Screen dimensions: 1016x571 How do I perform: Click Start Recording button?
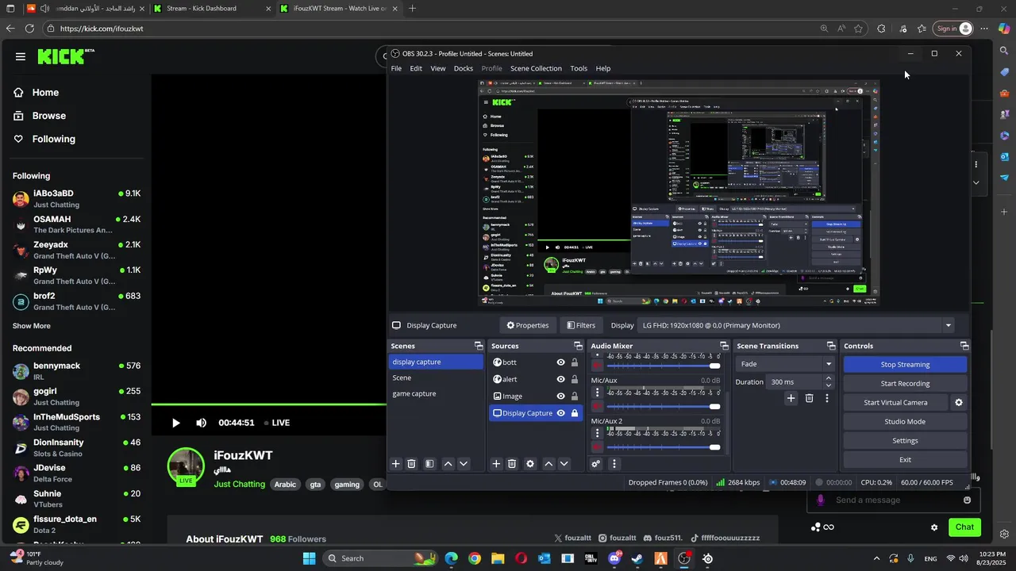point(905,384)
